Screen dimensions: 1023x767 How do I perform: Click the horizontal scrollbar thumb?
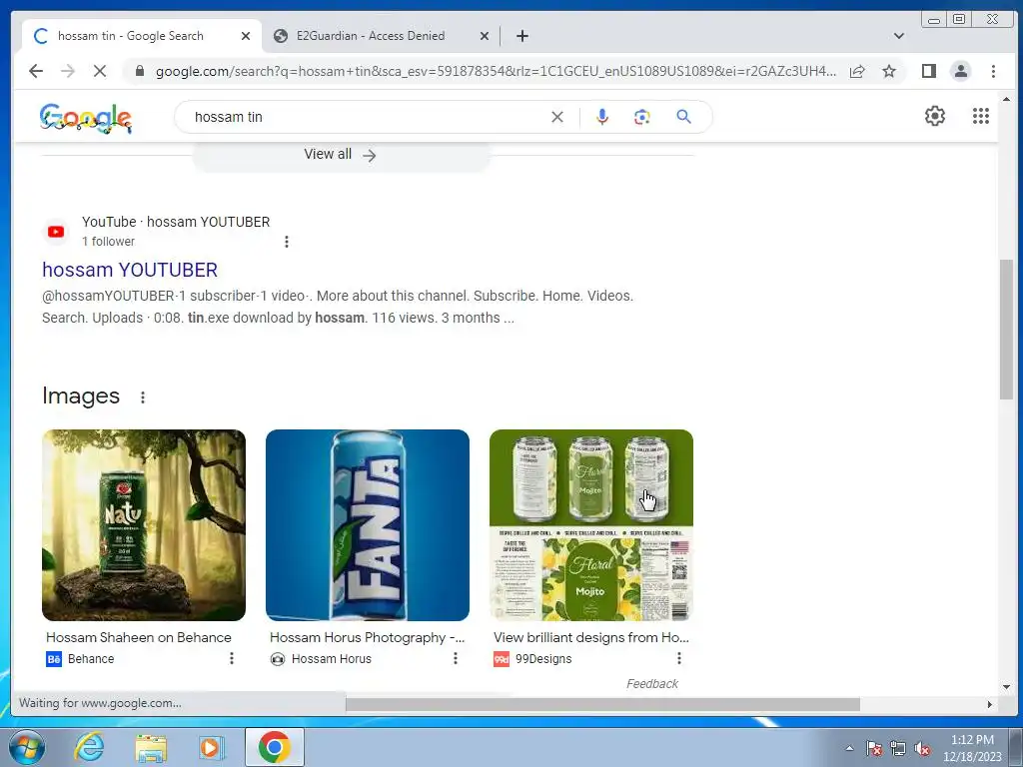(x=602, y=704)
